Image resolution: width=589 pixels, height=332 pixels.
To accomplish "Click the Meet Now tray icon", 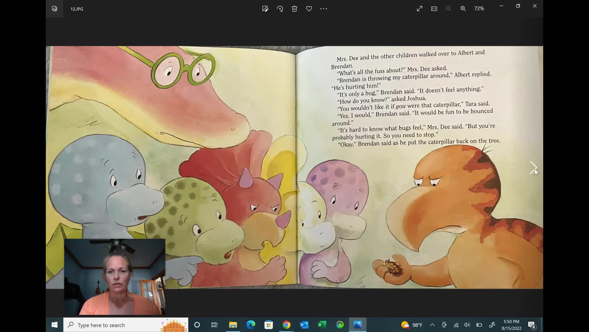I will tap(444, 325).
